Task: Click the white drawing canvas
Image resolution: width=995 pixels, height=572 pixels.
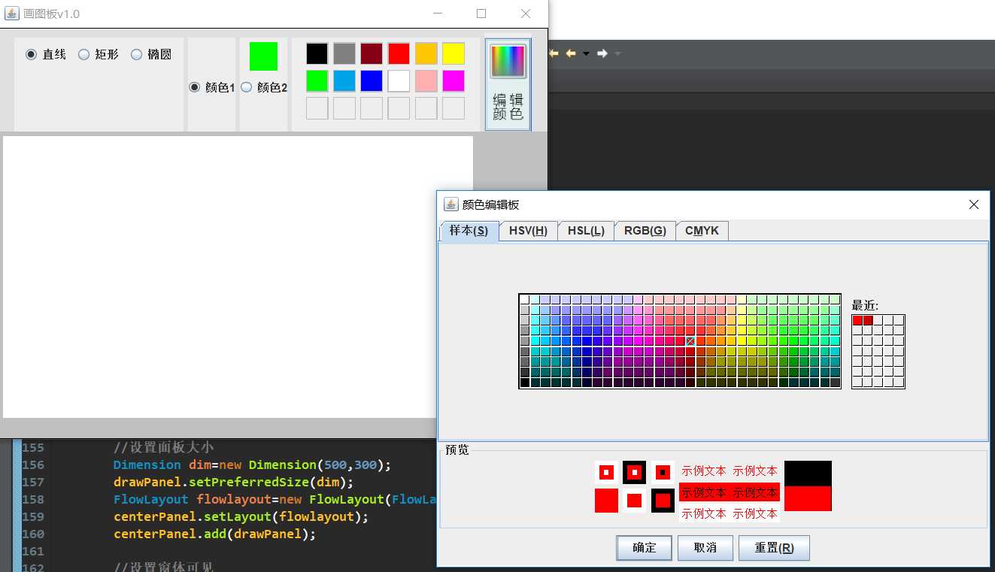Action: tap(238, 277)
